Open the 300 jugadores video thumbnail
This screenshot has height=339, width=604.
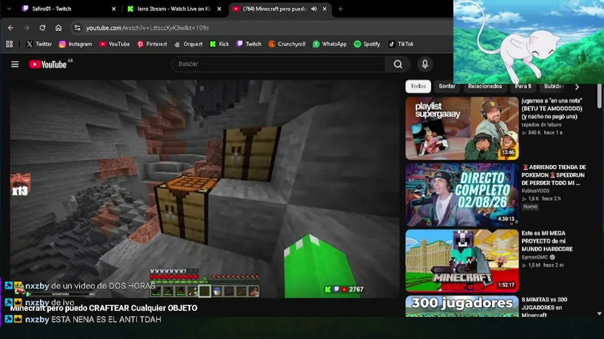pyautogui.click(x=462, y=307)
